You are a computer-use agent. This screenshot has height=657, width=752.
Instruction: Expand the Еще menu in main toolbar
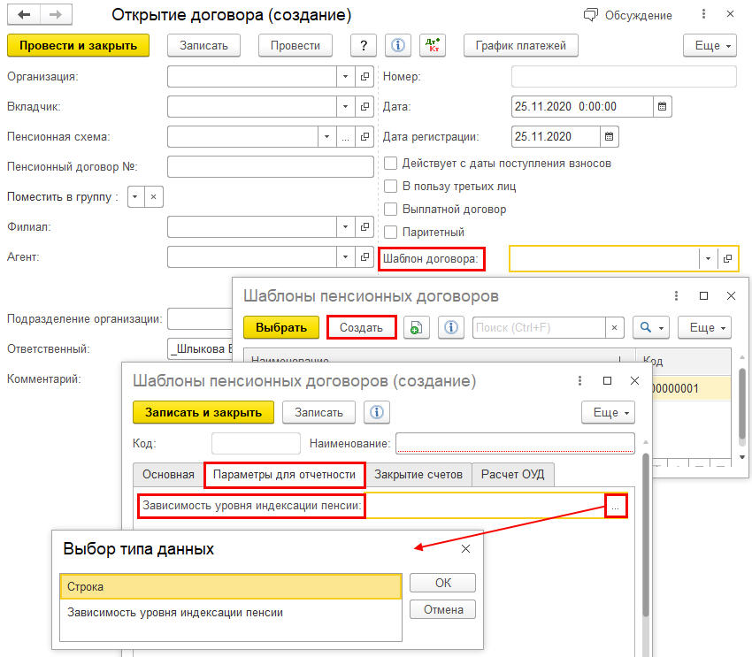[710, 45]
